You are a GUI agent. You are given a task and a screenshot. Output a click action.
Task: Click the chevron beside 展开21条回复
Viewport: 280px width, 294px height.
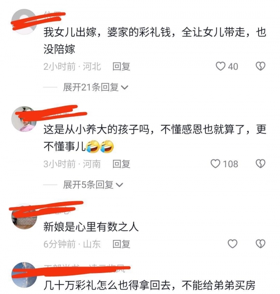pyautogui.click(x=125, y=88)
